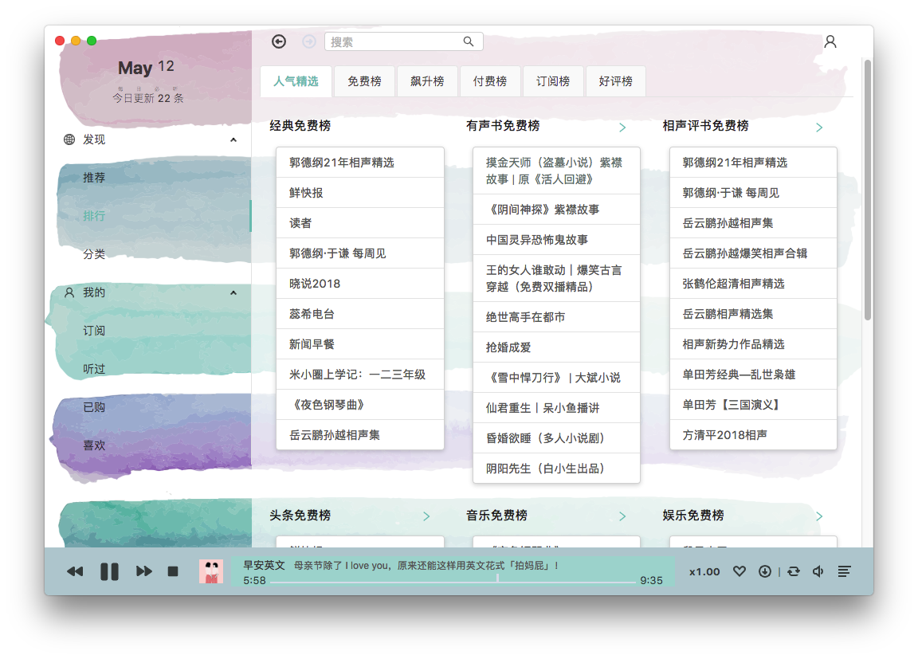The width and height of the screenshot is (918, 659).
Task: Collapse the 发现 sidebar section
Action: 233,140
